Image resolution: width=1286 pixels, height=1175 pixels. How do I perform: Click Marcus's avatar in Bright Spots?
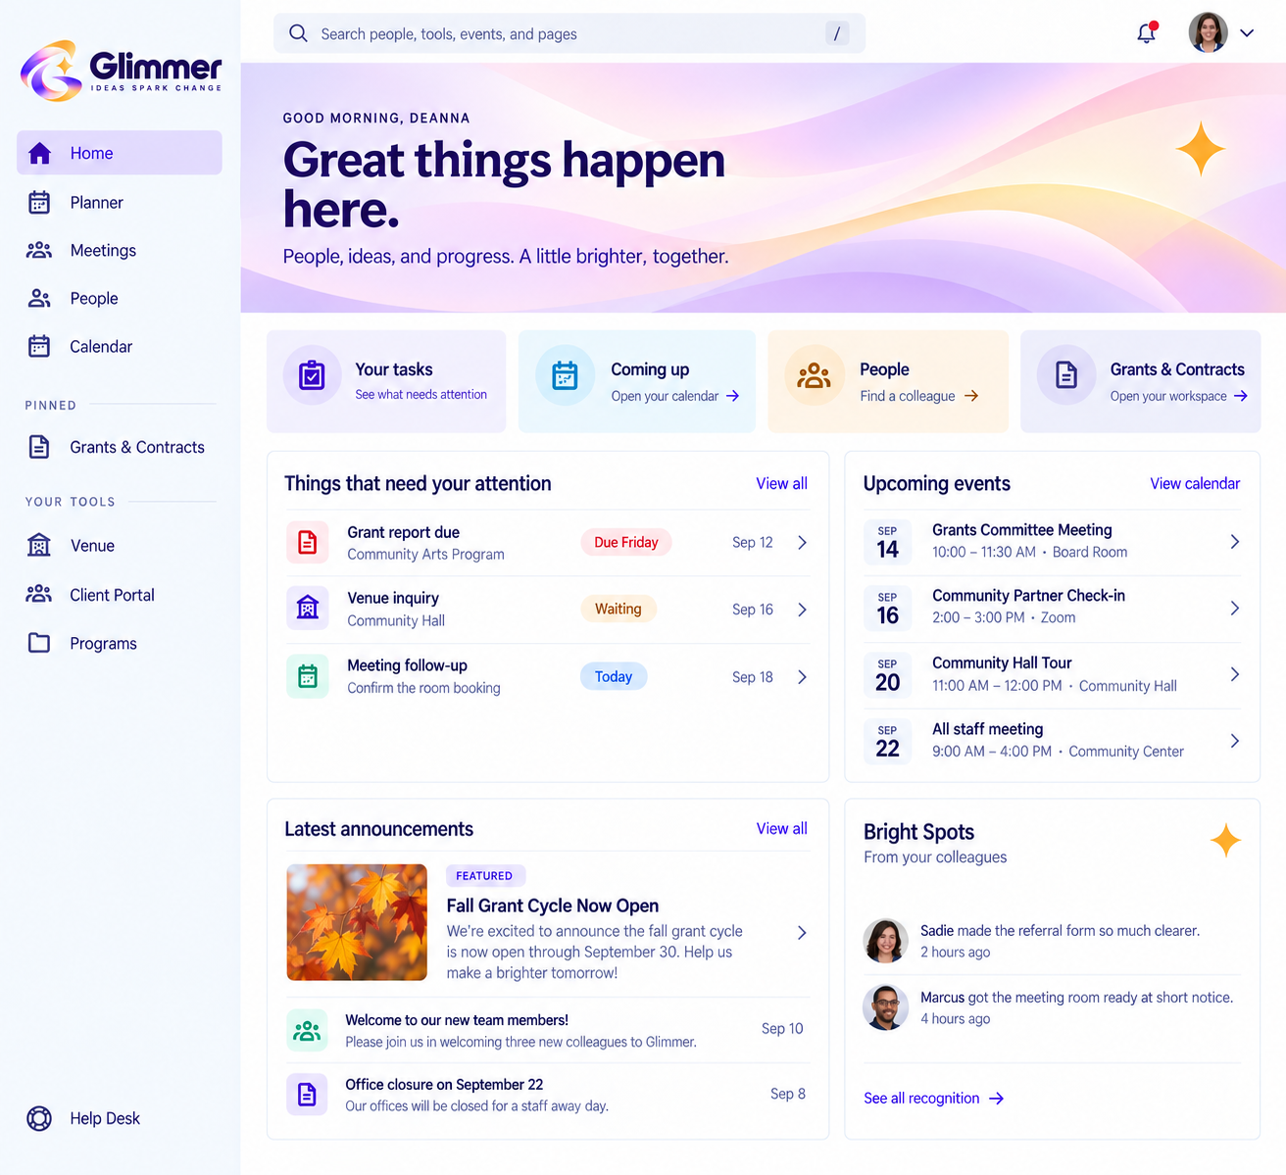[x=885, y=1007]
